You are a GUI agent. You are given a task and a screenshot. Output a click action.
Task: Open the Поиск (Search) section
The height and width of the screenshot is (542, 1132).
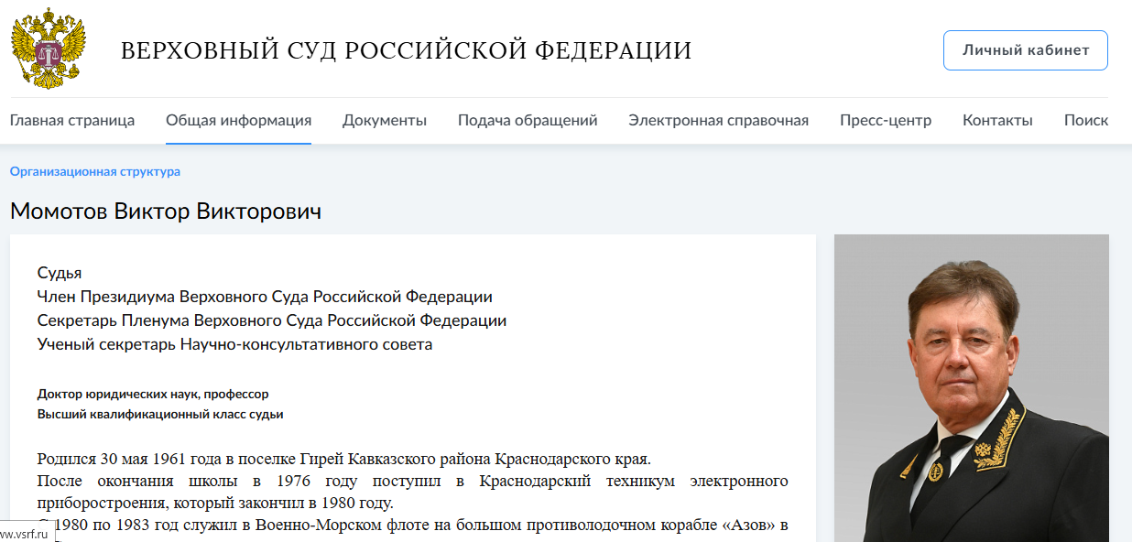[x=1085, y=119]
